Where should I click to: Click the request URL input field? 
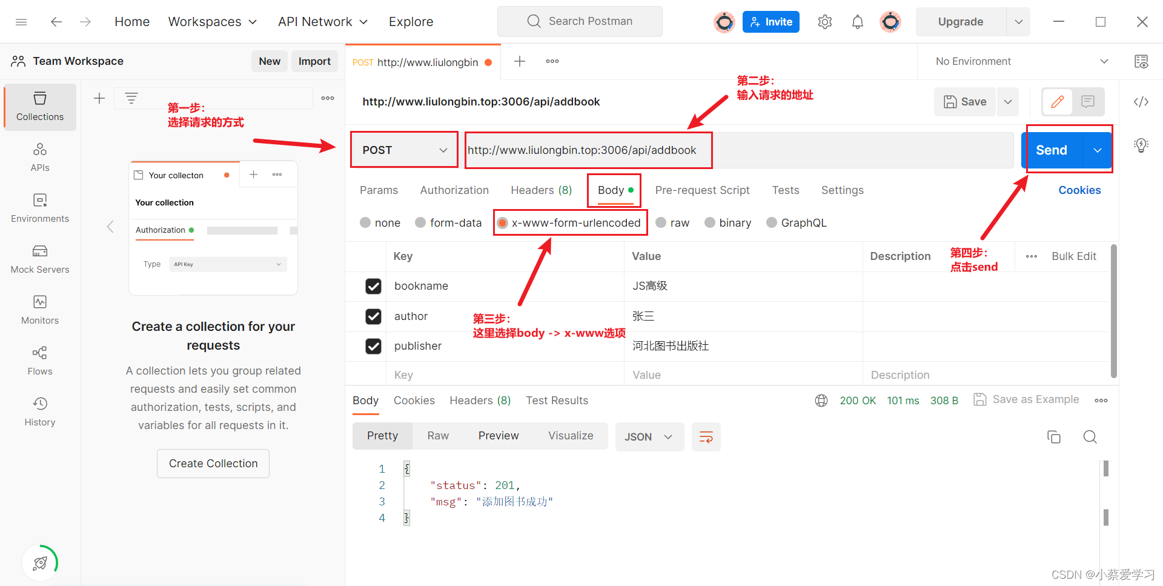(x=739, y=150)
